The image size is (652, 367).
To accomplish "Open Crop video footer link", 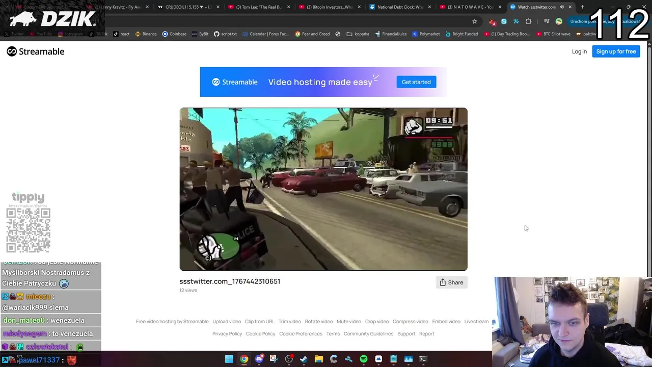I will pos(377,322).
